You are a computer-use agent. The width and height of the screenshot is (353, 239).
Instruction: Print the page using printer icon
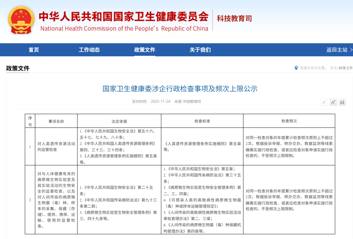(342, 102)
